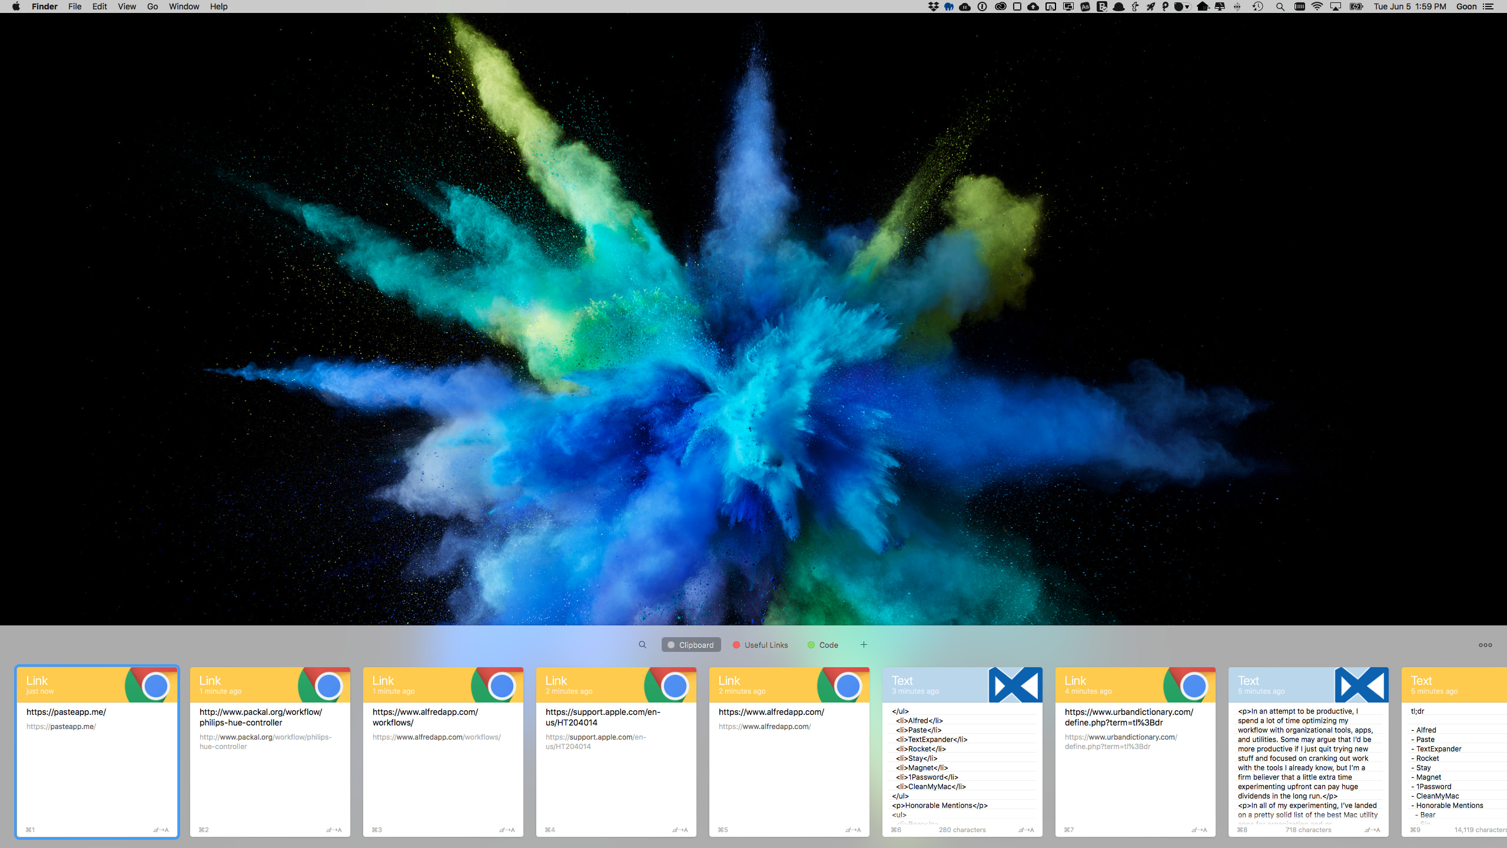Click Chrome icon on alfredapp workflows card

pyautogui.click(x=497, y=685)
